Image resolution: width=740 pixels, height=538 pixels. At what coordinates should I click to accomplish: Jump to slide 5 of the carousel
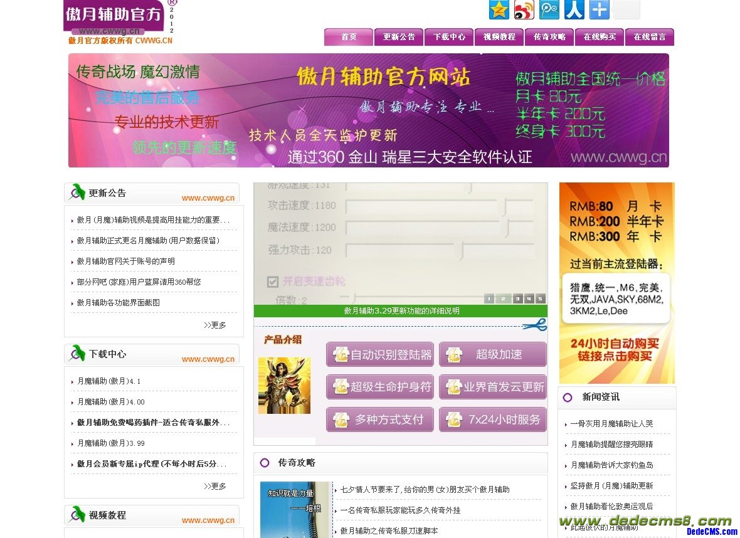pyautogui.click(x=540, y=299)
